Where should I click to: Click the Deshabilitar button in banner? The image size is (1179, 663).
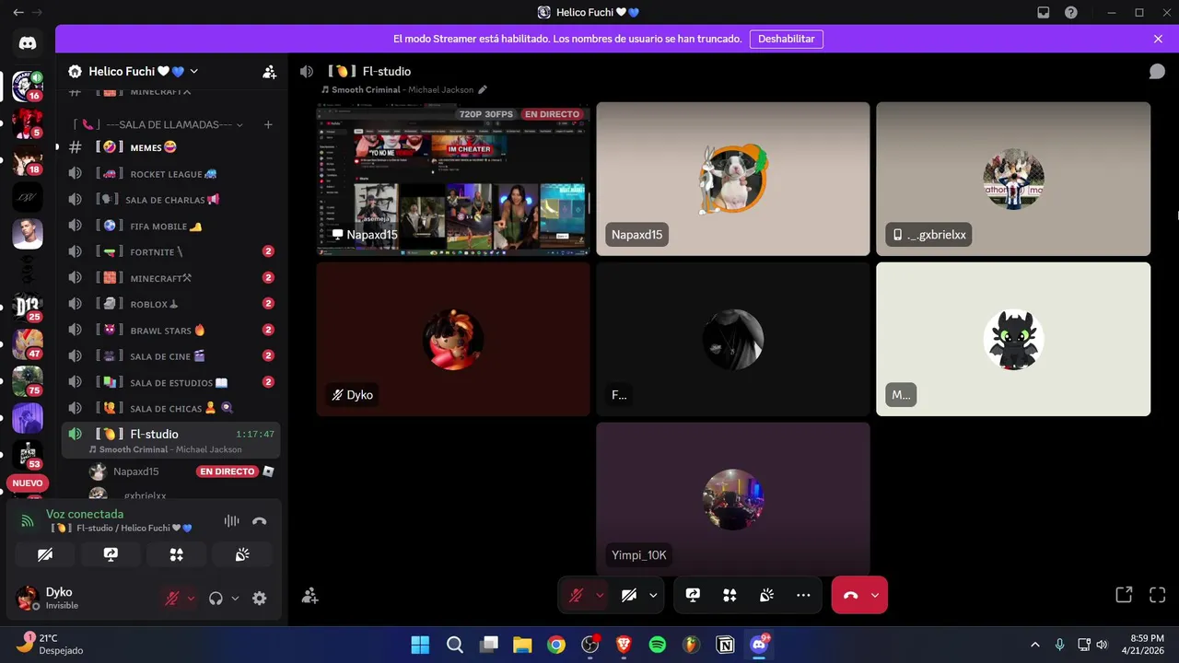click(786, 39)
